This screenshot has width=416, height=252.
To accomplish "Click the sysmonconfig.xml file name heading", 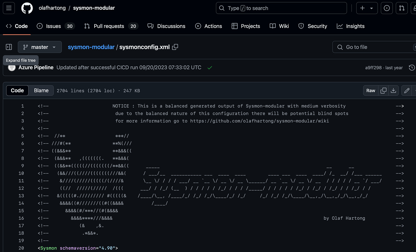I will click(x=145, y=47).
